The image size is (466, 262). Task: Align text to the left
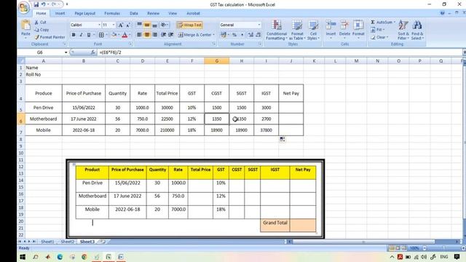[x=139, y=35]
